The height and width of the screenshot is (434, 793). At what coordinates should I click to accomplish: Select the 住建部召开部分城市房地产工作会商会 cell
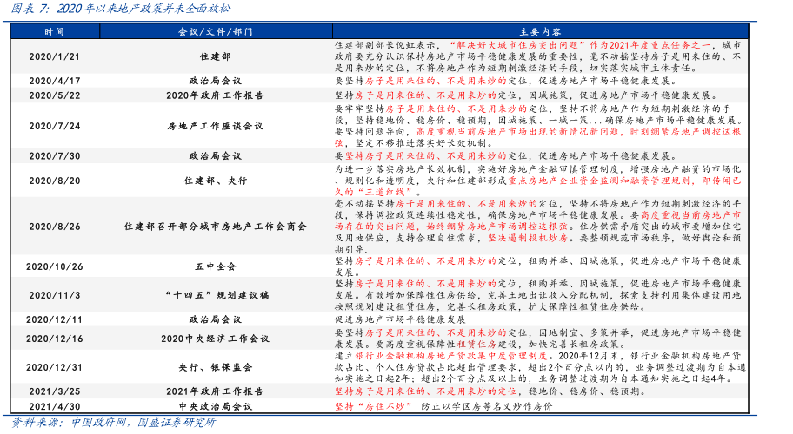point(215,226)
